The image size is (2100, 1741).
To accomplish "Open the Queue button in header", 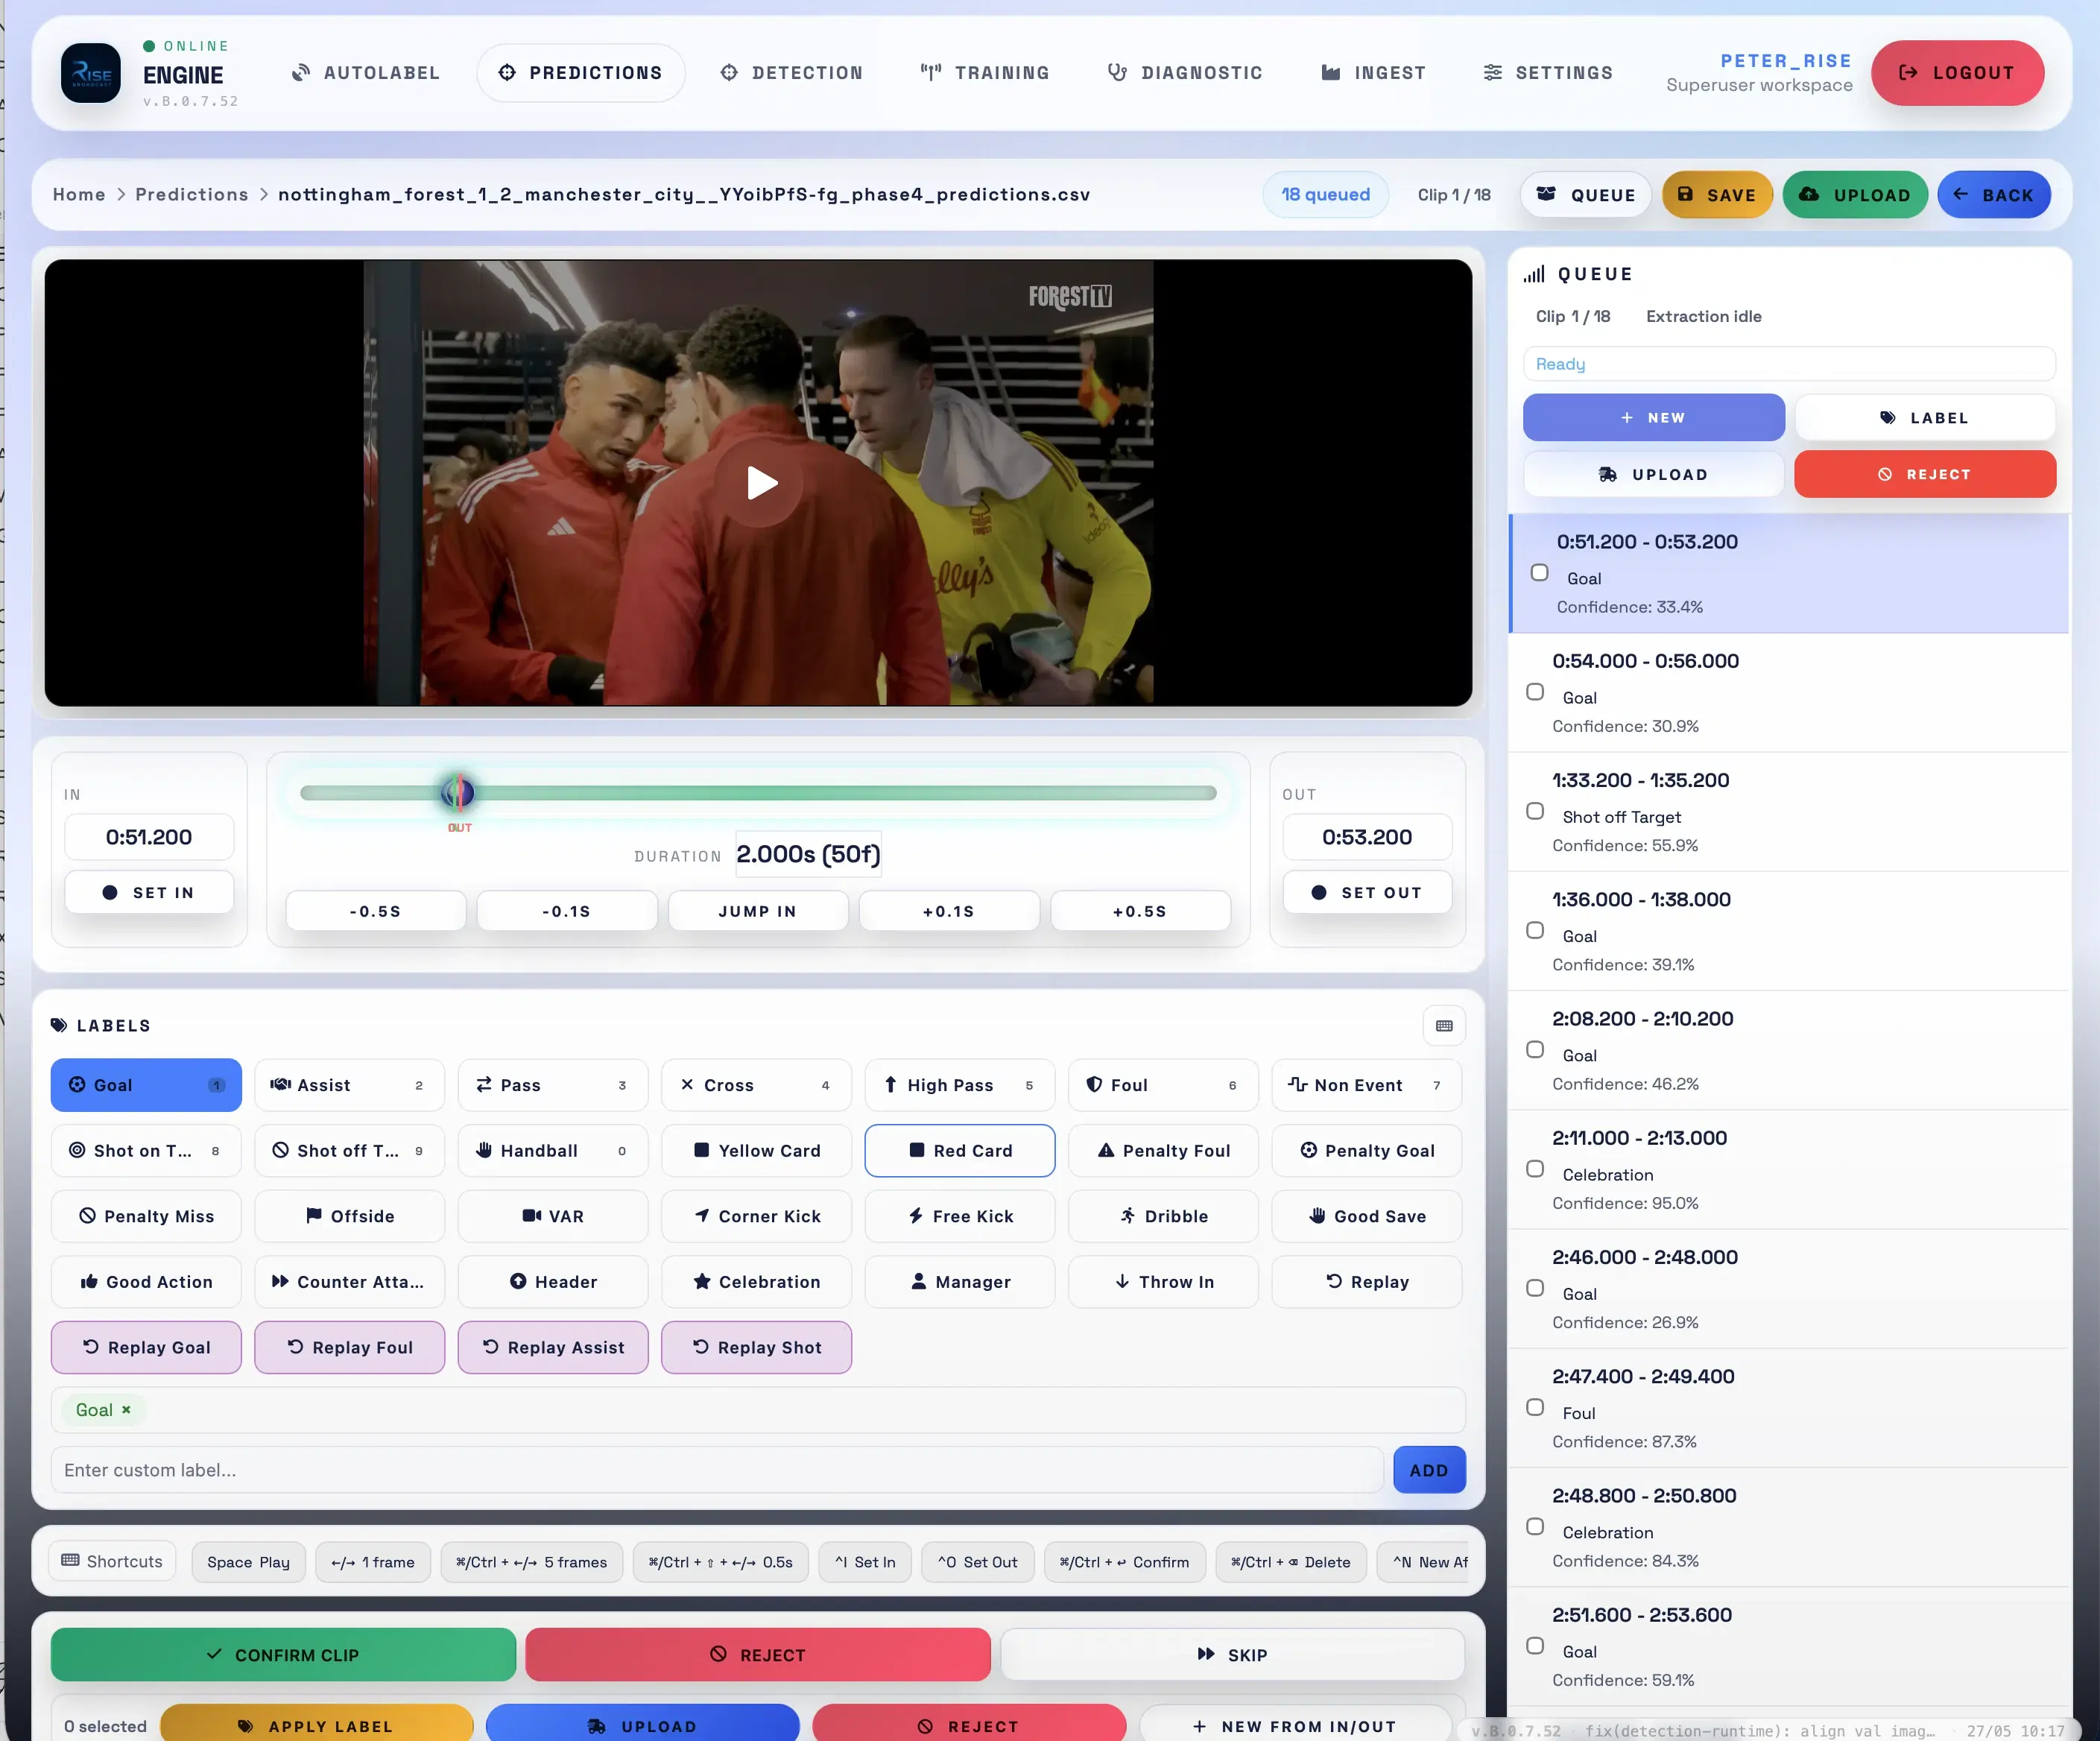I will pyautogui.click(x=1586, y=195).
